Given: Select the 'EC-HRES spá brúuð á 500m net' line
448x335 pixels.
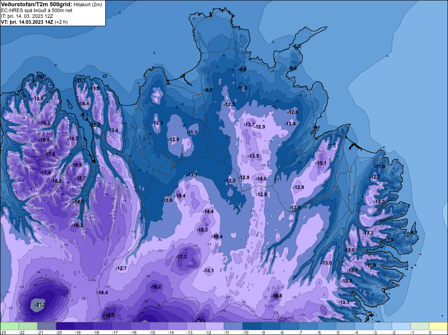Looking at the screenshot, I should (x=37, y=10).
